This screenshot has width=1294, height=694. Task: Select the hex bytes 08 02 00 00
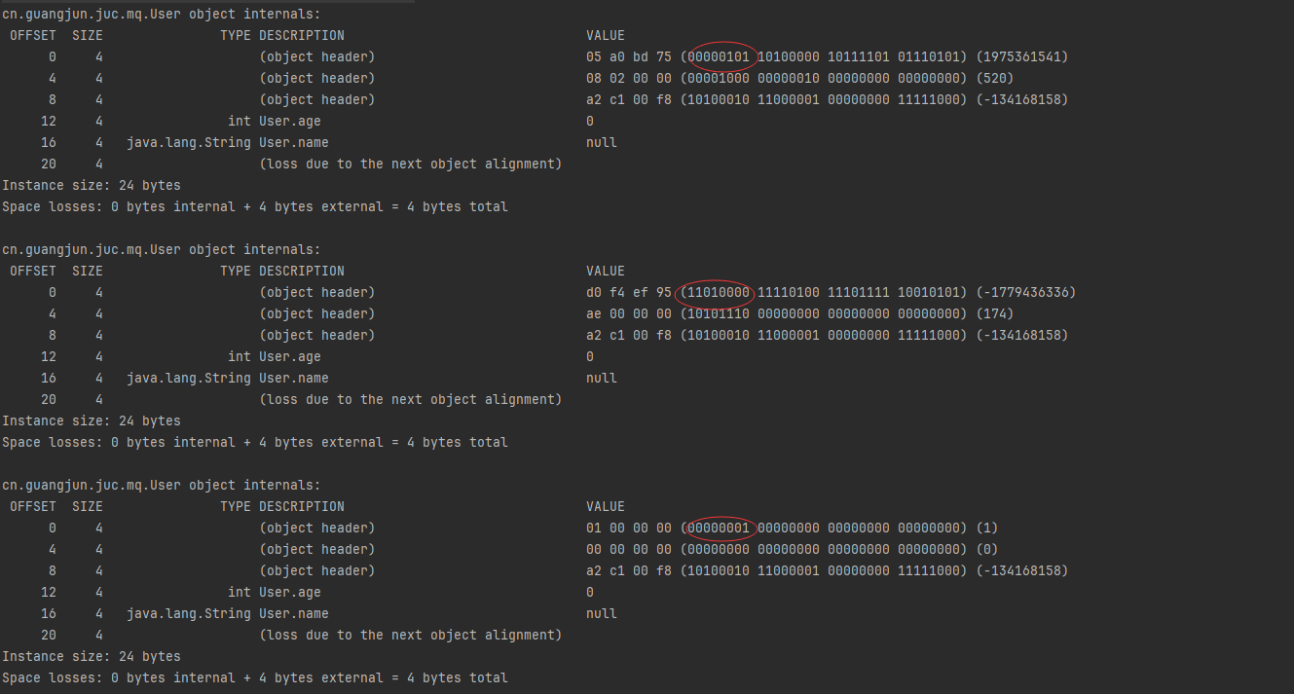pyautogui.click(x=629, y=79)
